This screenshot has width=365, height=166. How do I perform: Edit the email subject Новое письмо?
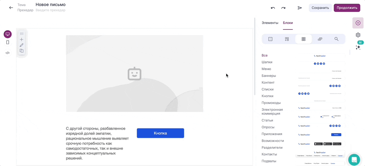[x=51, y=5]
